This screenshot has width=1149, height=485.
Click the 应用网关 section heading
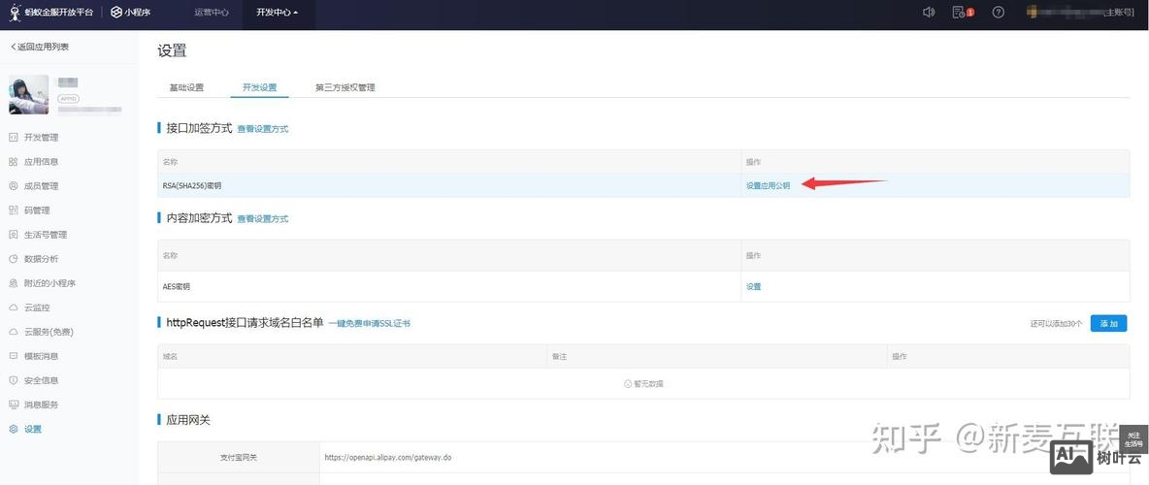pyautogui.click(x=189, y=420)
